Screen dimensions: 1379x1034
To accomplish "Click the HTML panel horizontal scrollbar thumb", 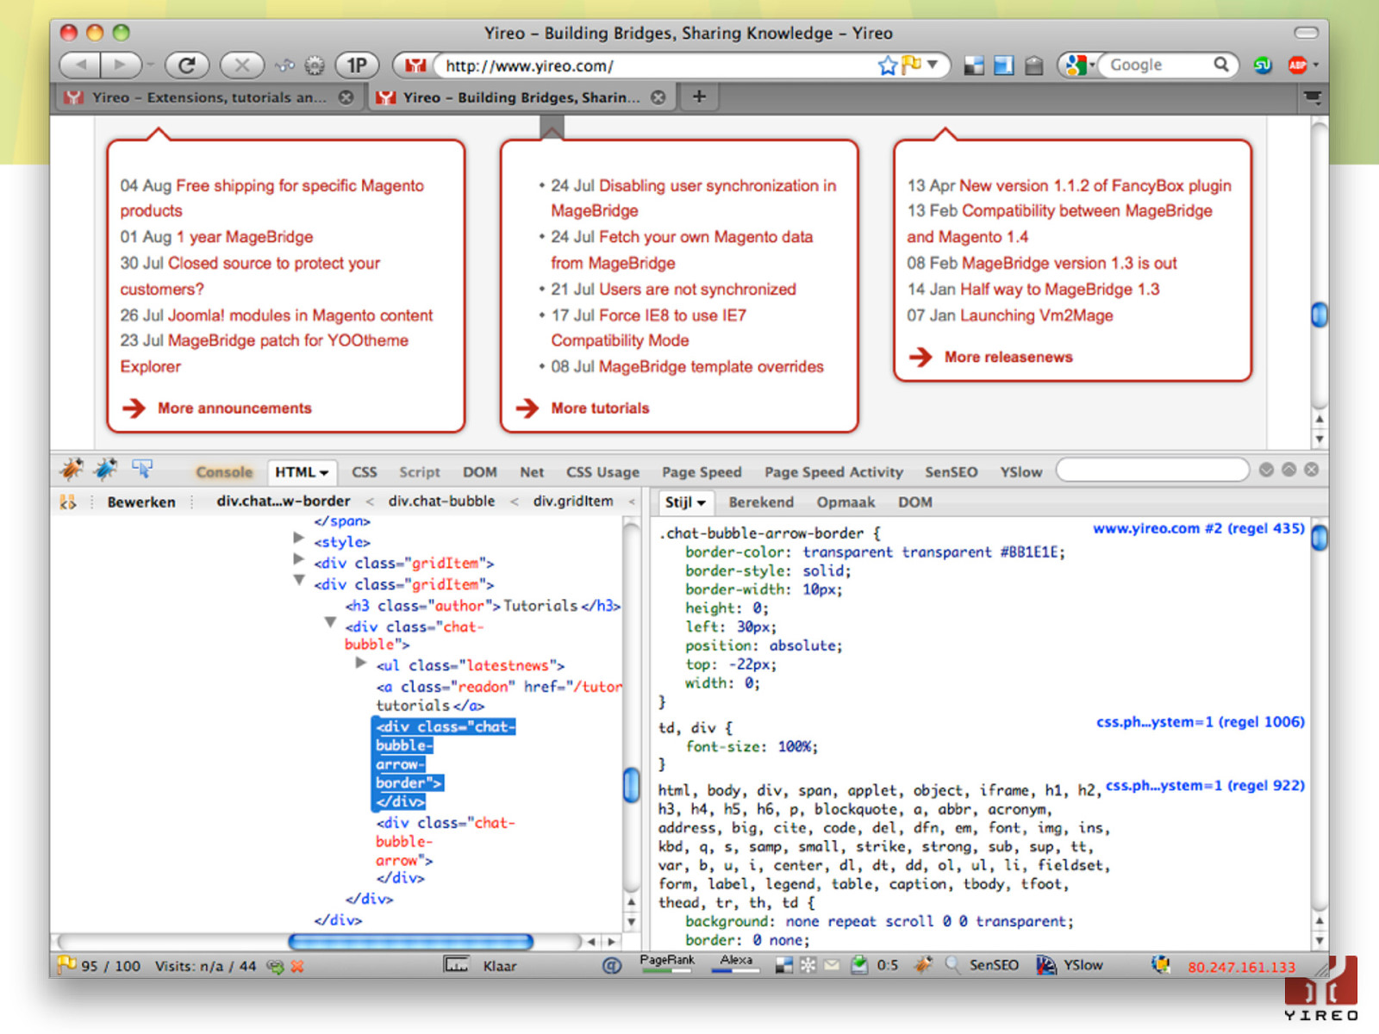I will pyautogui.click(x=411, y=942).
